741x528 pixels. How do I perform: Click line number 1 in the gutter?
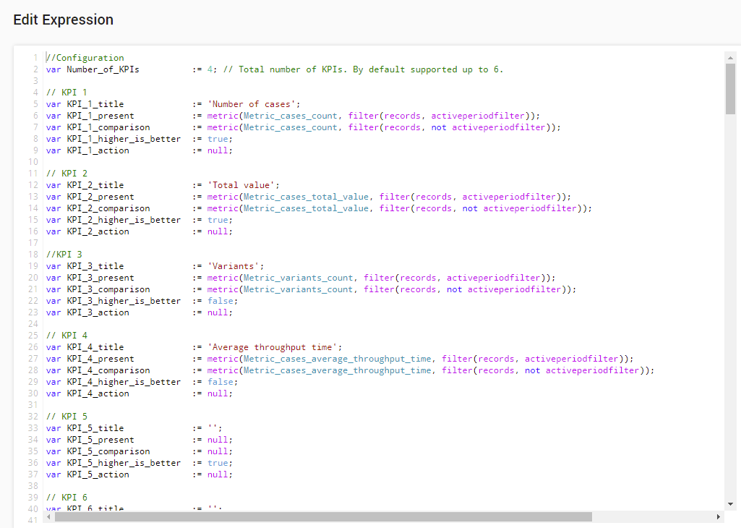pyautogui.click(x=34, y=57)
